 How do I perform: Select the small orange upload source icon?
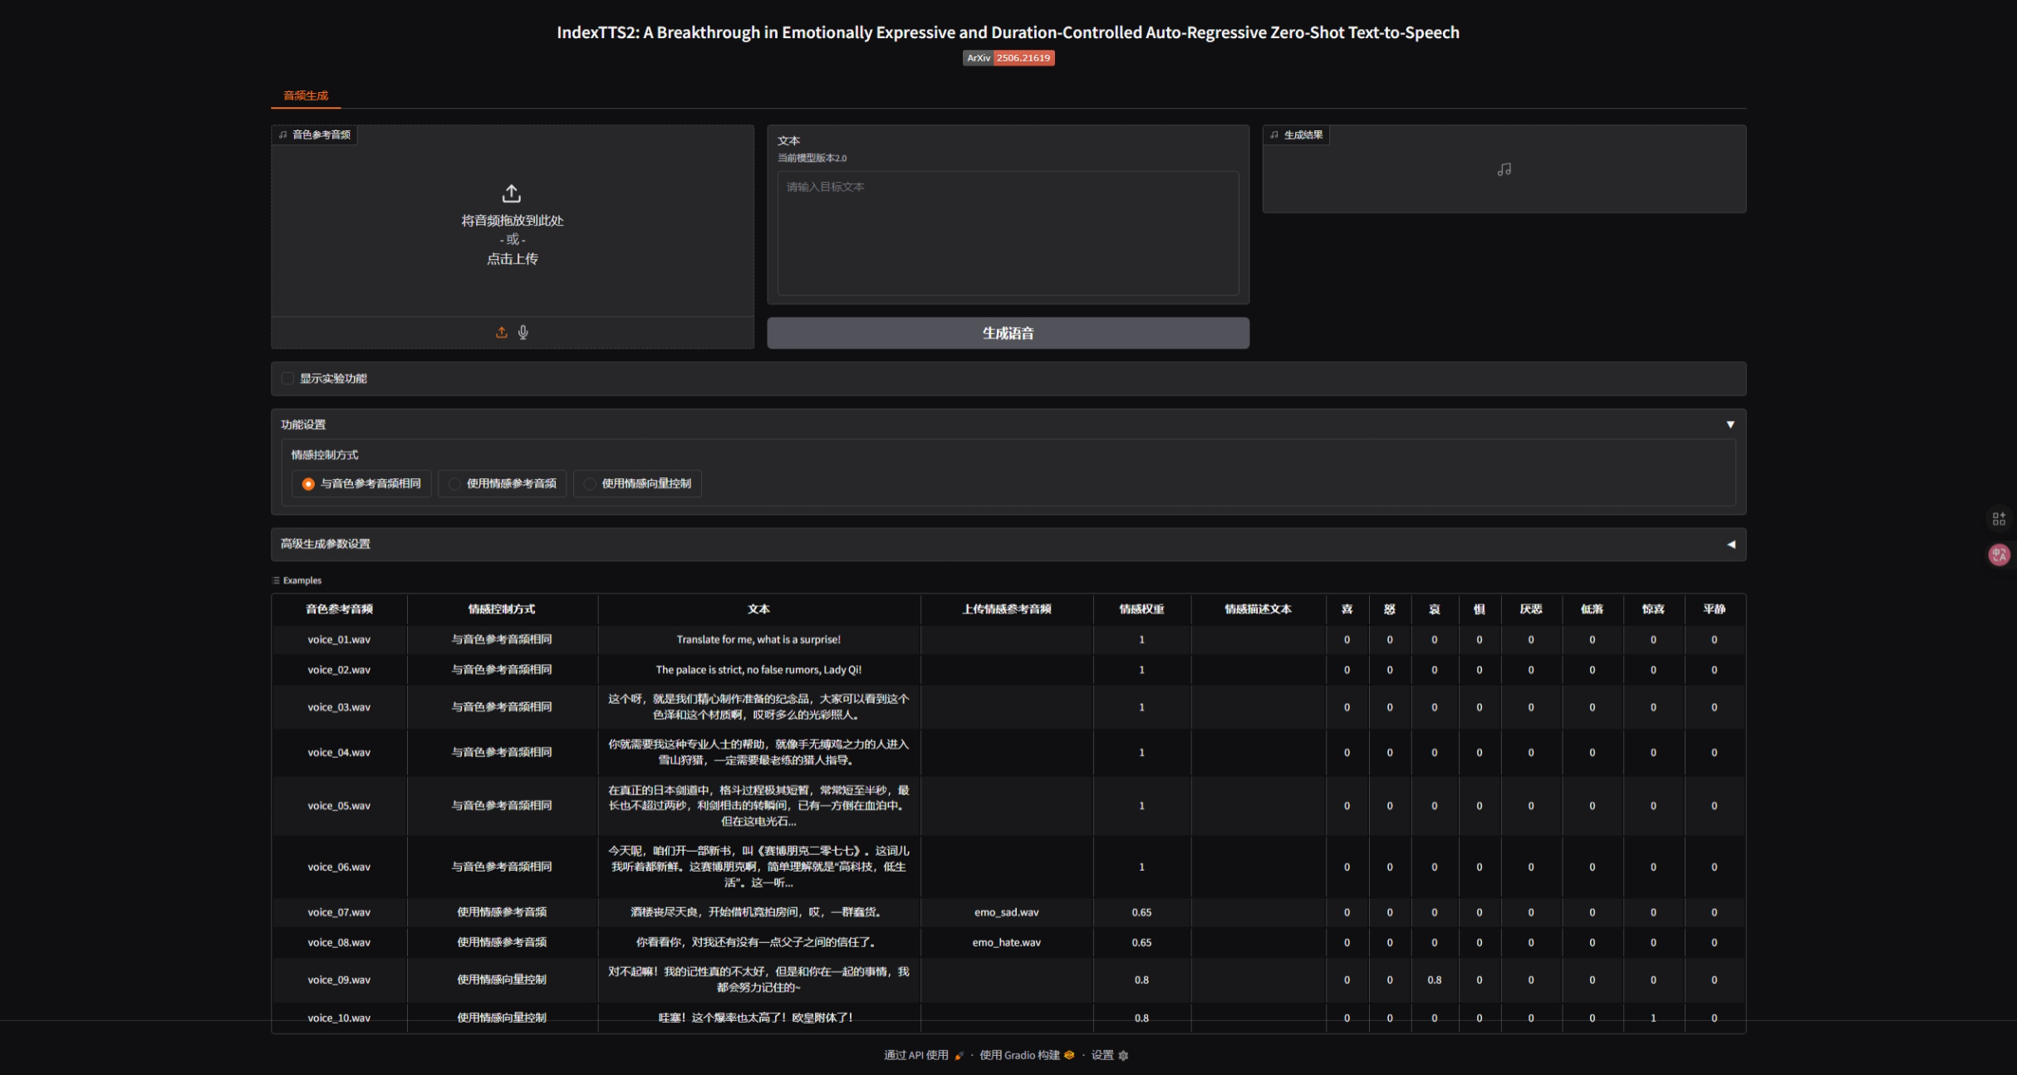[501, 332]
